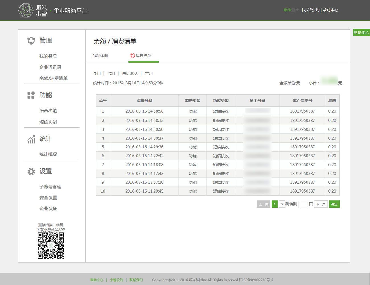Click time cell 2016-03-16 14:30:37

tap(144, 138)
